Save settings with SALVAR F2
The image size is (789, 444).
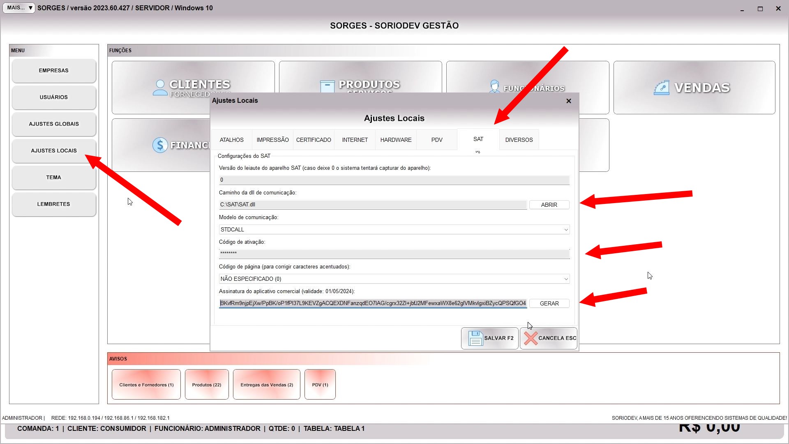pos(490,338)
